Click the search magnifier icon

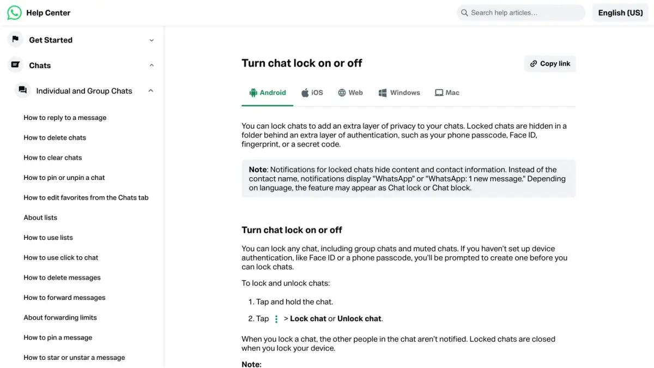pyautogui.click(x=464, y=13)
